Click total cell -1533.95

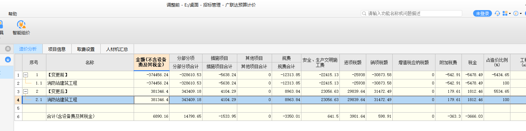[x=220, y=117]
